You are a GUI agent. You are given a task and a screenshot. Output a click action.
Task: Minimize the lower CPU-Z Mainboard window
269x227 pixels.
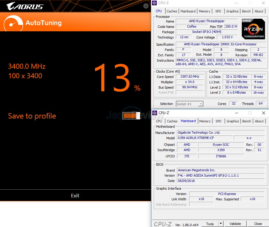[x=236, y=113]
